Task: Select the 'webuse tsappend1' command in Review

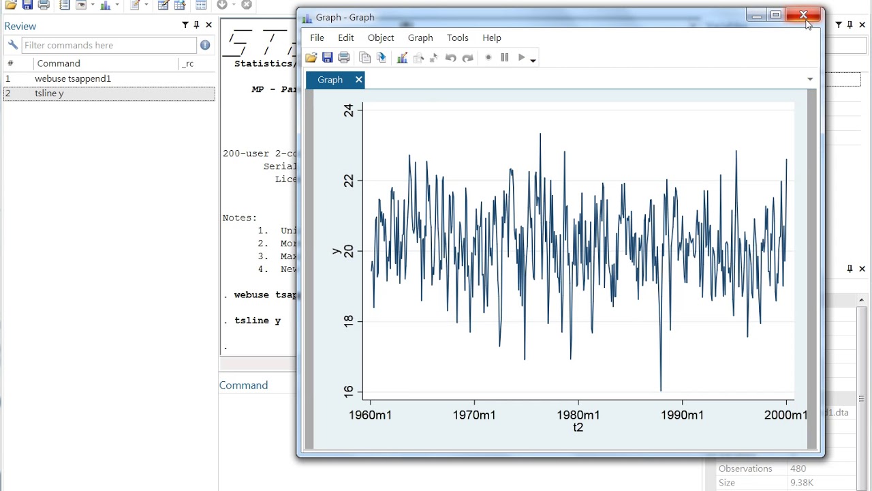Action: [109, 78]
